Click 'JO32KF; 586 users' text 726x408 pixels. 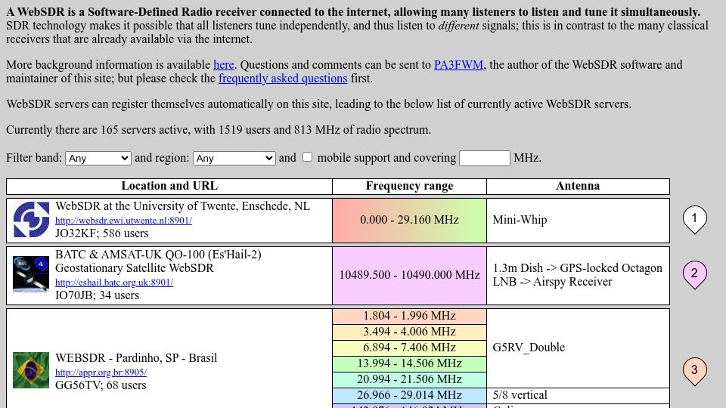102,233
